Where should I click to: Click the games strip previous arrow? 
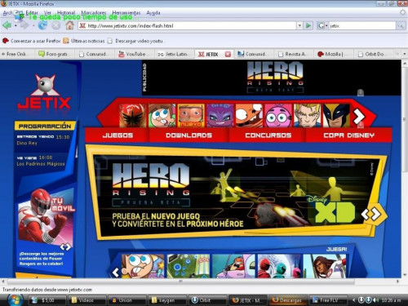coord(116,272)
